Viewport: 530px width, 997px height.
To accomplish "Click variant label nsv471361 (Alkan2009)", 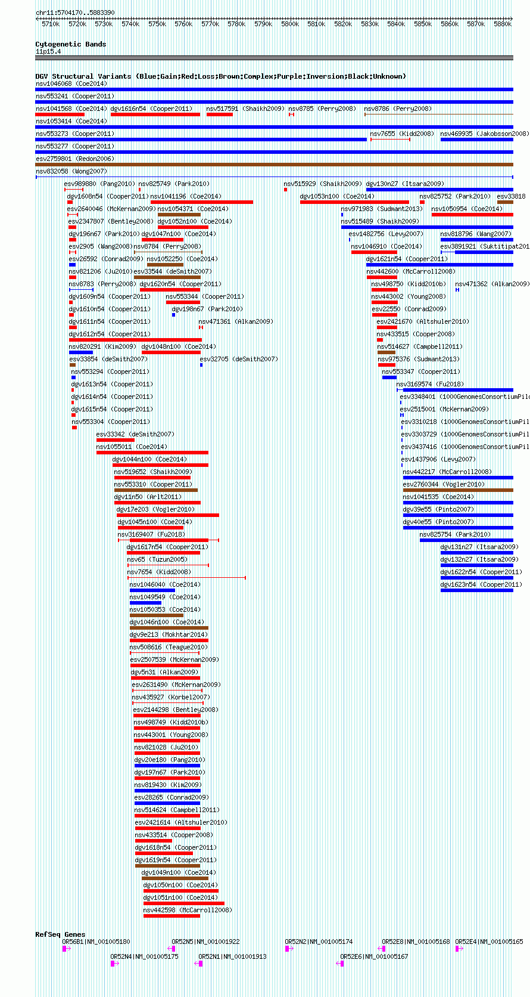I will coord(236,321).
